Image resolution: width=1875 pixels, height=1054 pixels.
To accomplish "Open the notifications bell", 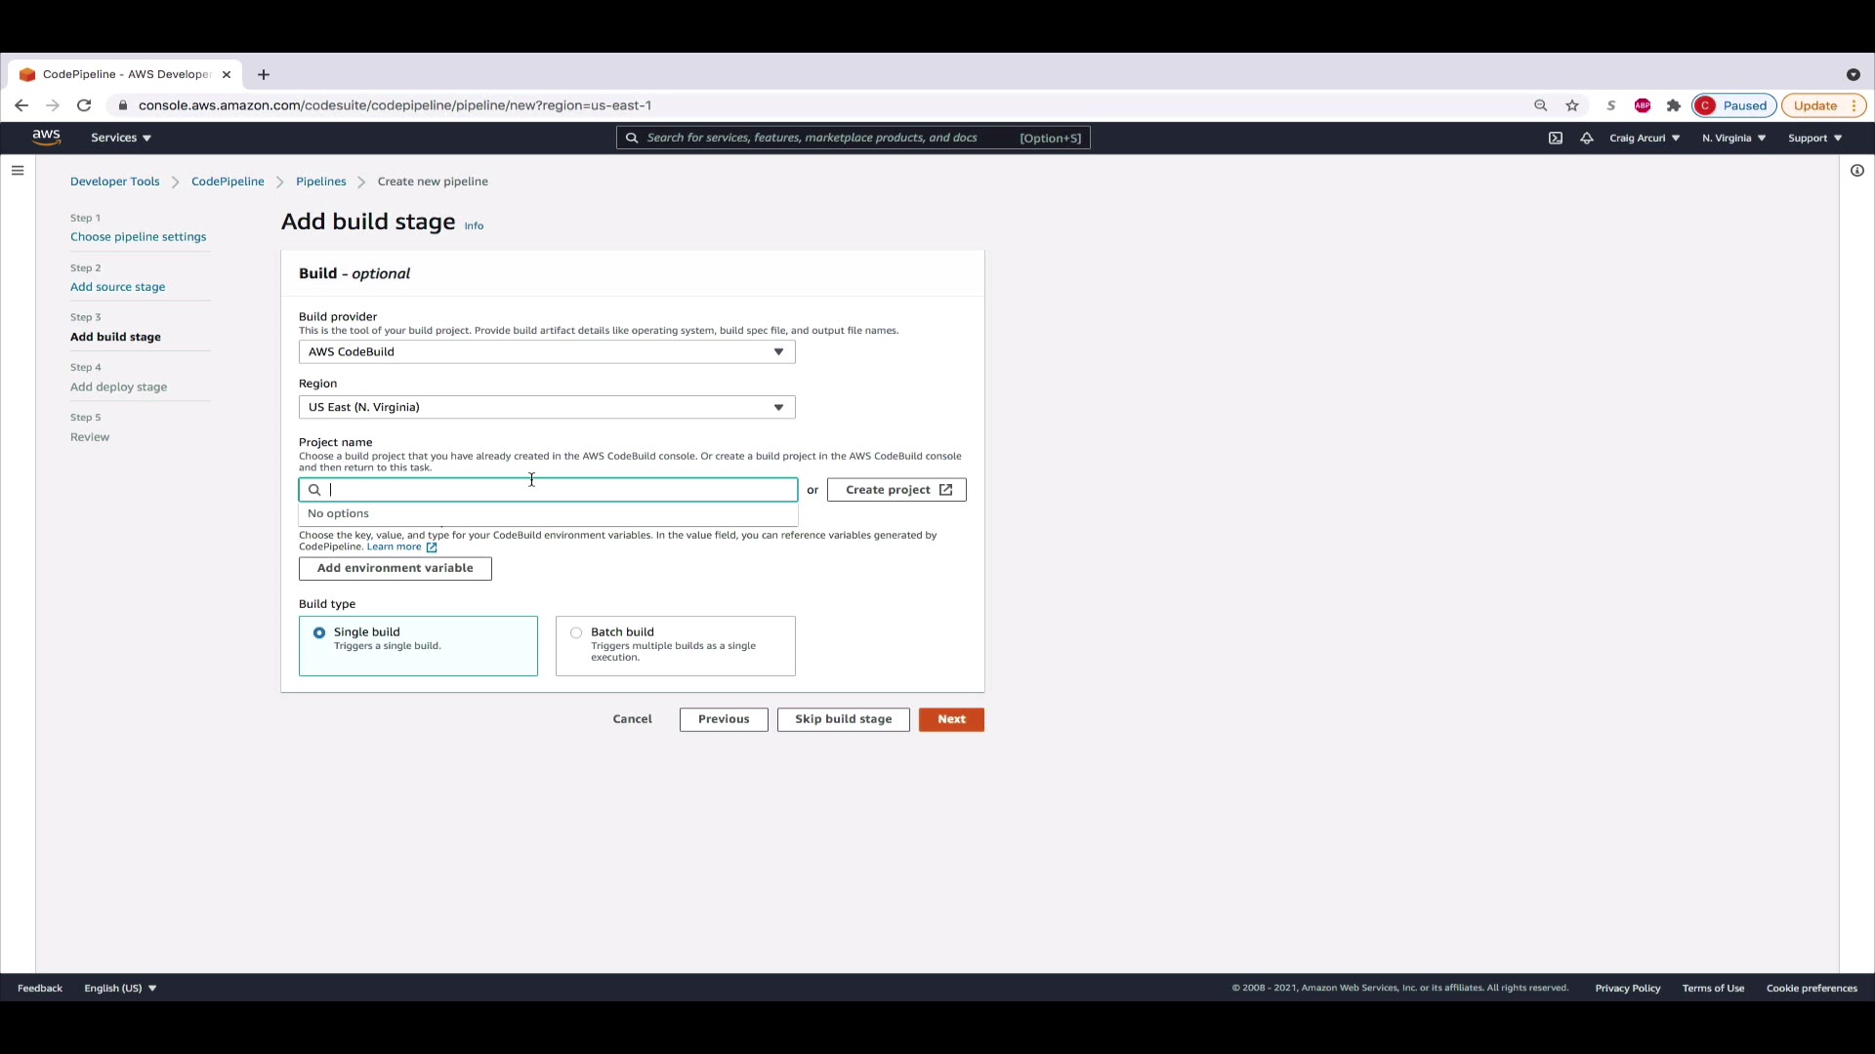I will coord(1586,138).
